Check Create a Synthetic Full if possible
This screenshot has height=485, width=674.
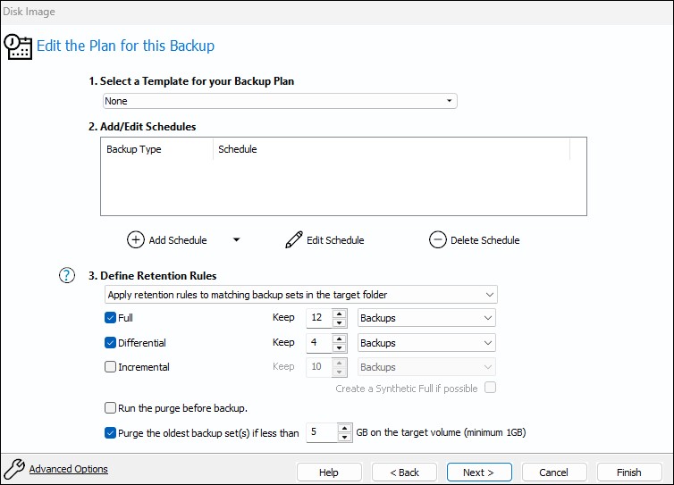(490, 388)
